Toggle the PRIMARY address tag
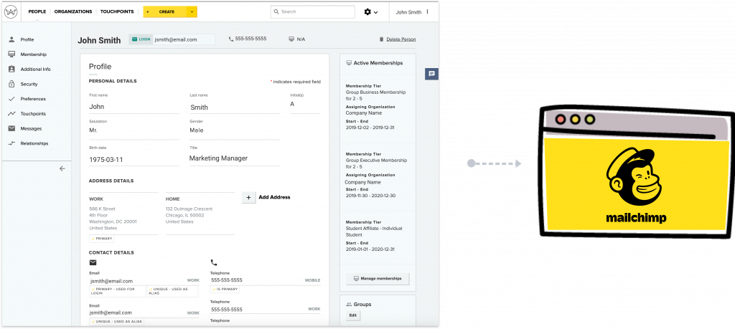The width and height of the screenshot is (735, 329). coord(102,239)
